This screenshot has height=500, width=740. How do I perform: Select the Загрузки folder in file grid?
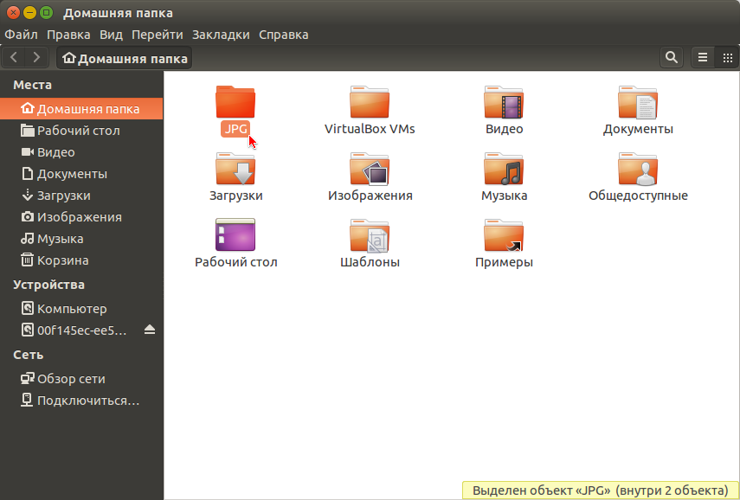[x=235, y=169]
